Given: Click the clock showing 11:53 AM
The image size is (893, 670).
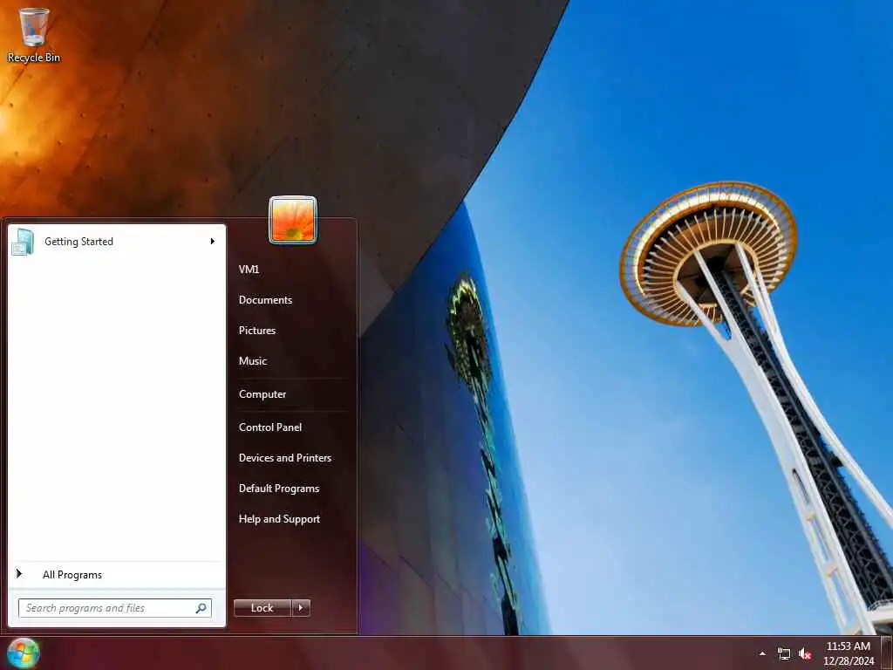Looking at the screenshot, I should (848, 653).
